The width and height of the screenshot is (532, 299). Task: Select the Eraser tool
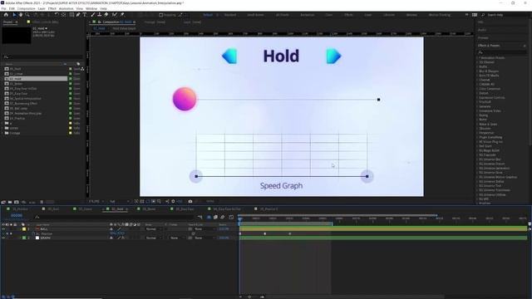coord(106,15)
